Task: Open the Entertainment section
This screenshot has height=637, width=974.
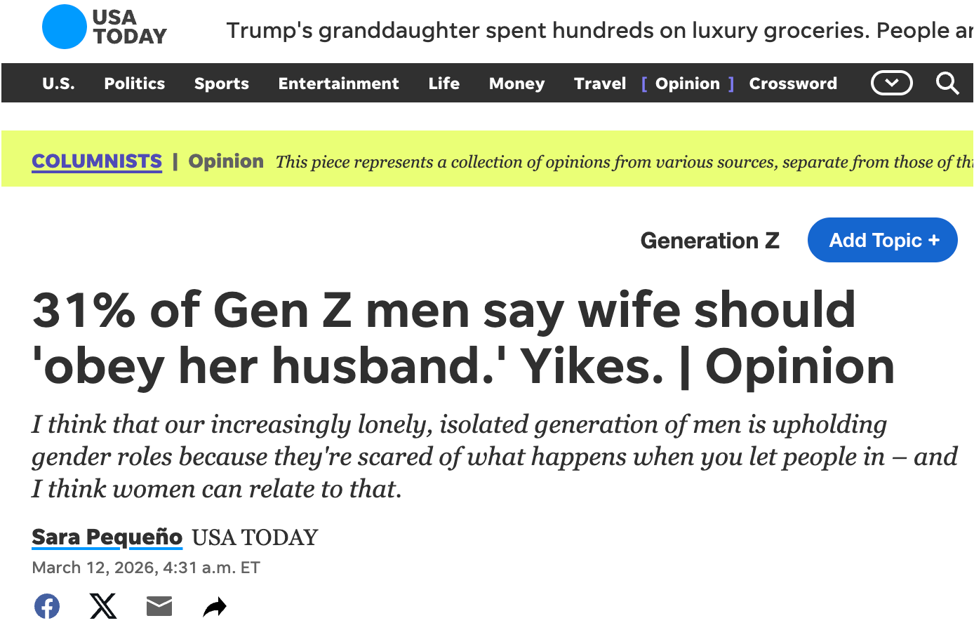Action: [x=338, y=83]
